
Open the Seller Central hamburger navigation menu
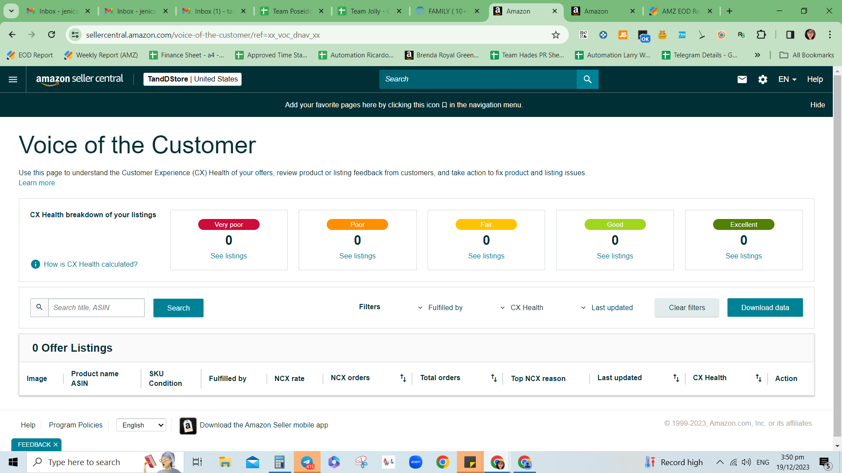pyautogui.click(x=13, y=79)
